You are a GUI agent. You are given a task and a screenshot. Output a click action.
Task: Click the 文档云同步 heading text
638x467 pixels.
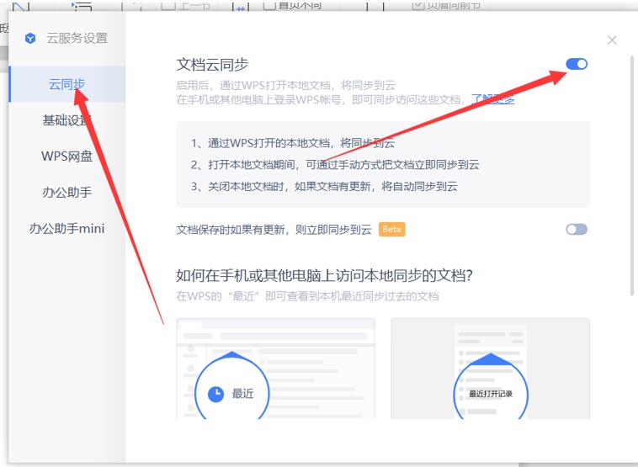212,65
